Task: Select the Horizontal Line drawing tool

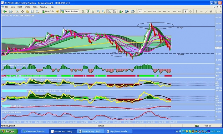Action: pos(201,11)
